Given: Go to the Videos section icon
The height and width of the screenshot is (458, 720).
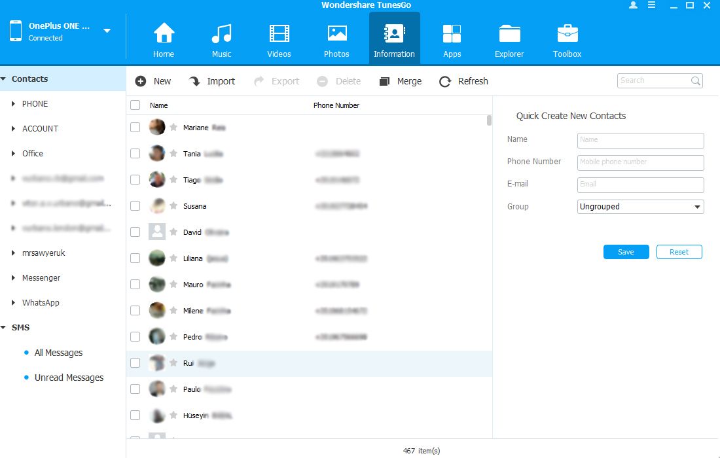Looking at the screenshot, I should click(x=279, y=34).
